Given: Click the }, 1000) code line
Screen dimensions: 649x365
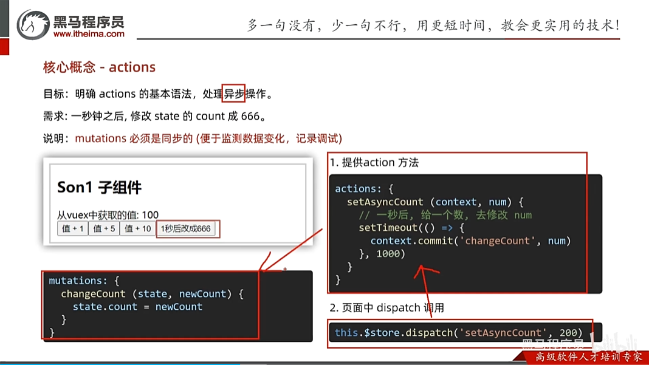Looking at the screenshot, I should (x=382, y=254).
